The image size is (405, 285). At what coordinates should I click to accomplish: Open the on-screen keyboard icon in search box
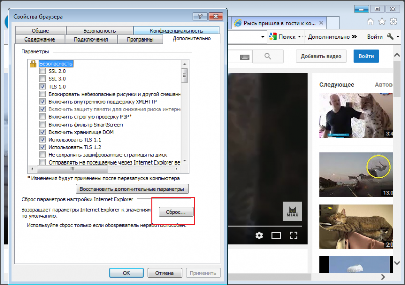click(x=245, y=57)
